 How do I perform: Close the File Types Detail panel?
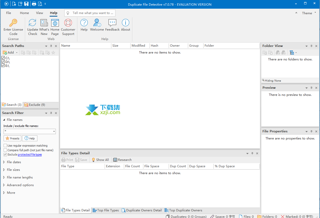point(257,153)
